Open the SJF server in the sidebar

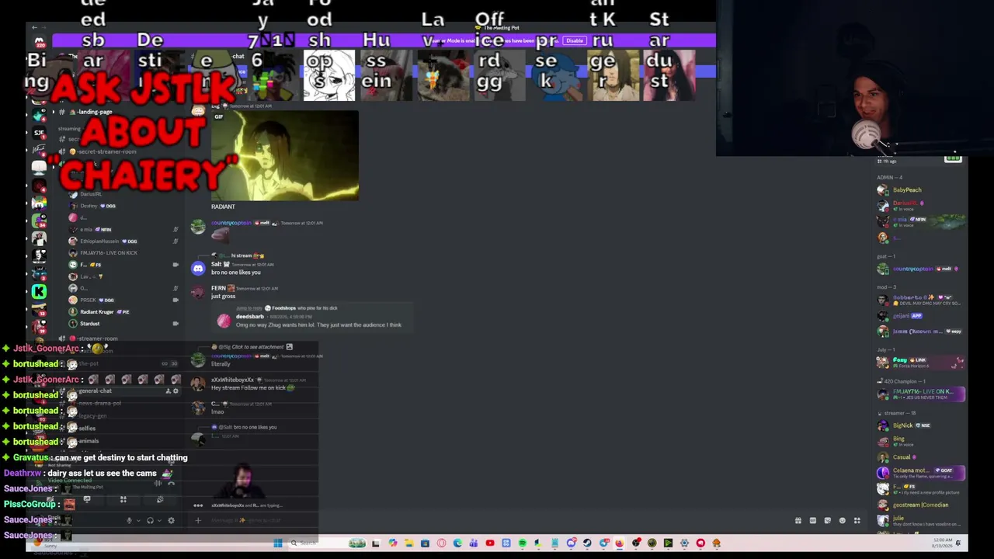(39, 133)
